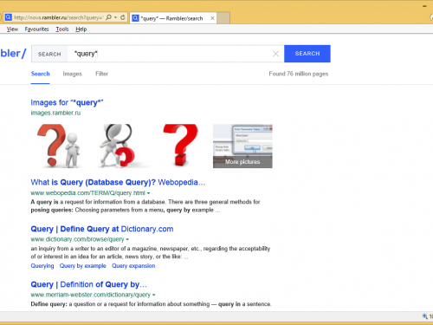Screen dimensions: 433x325
Task: Click the SEARCH label beside the query field
Action: click(x=49, y=54)
